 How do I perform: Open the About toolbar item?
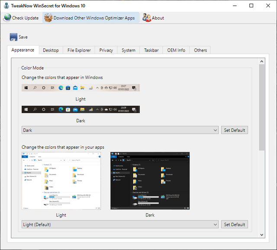(x=153, y=18)
